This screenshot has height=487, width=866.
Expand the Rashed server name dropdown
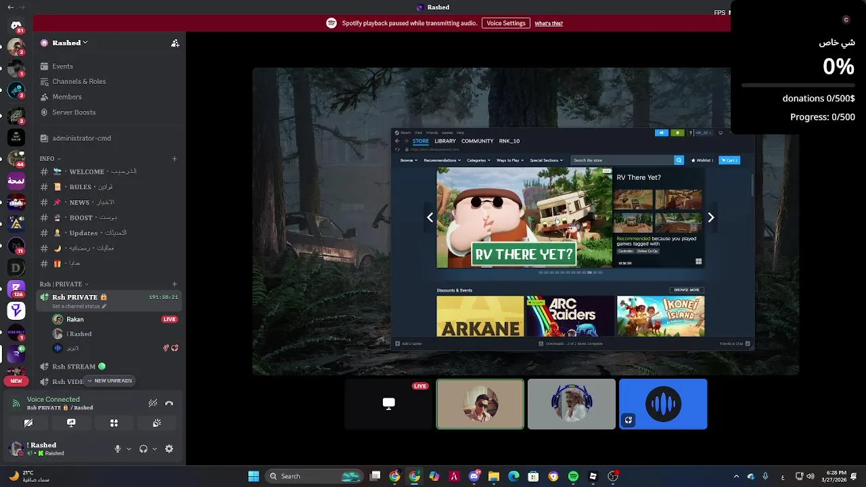[x=85, y=43]
